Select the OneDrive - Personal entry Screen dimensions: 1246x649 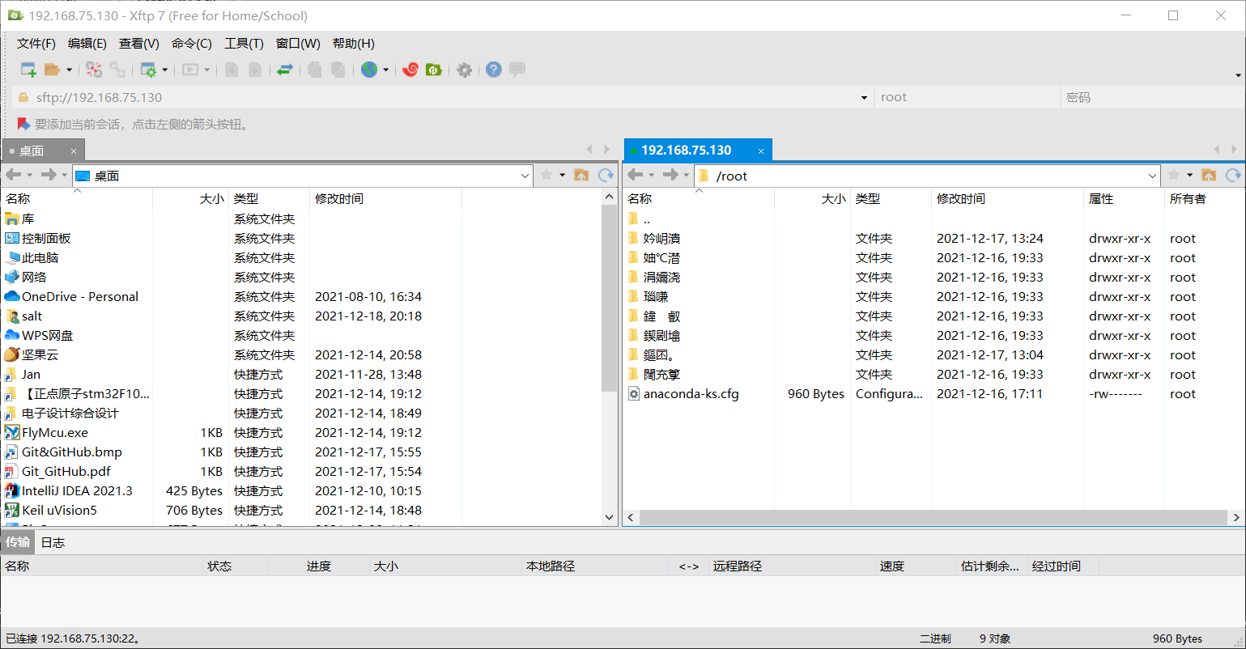click(79, 297)
